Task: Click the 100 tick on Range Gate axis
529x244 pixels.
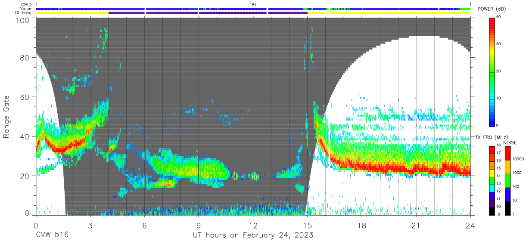Action: point(23,20)
